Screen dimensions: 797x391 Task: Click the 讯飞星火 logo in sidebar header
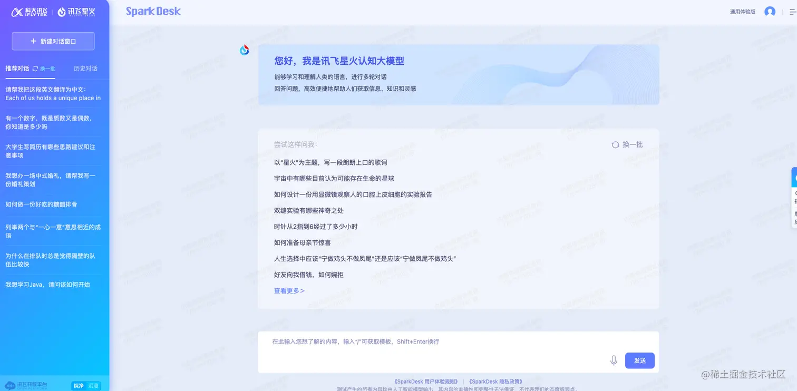click(76, 12)
